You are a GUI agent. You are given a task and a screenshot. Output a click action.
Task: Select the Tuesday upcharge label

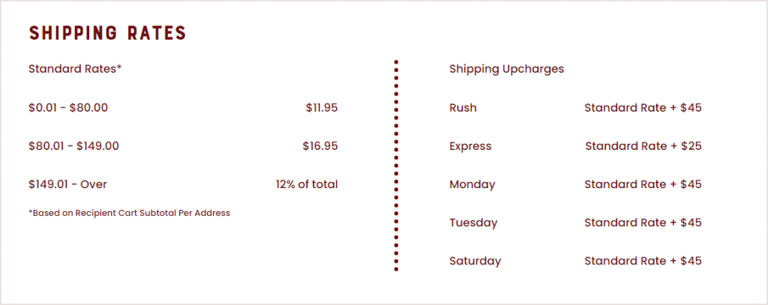(473, 223)
